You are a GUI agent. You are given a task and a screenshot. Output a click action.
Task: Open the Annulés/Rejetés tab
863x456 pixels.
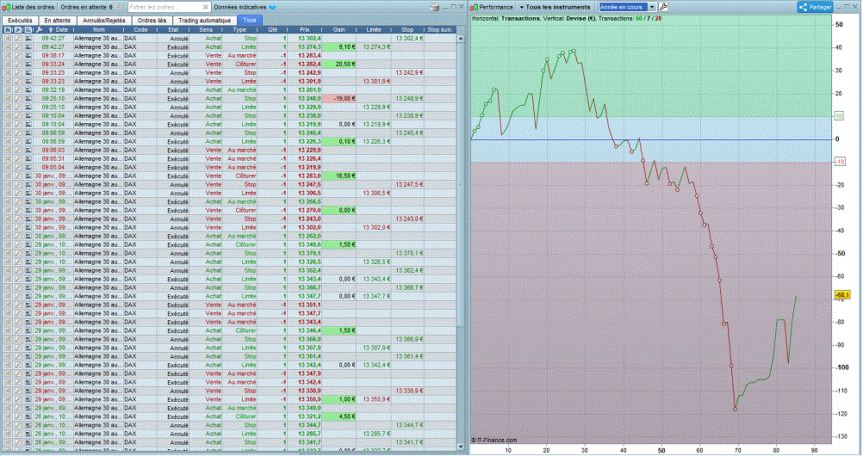tap(104, 21)
